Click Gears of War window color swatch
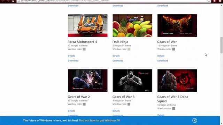The width and height of the screenshot is (223, 125). (x=174, y=49)
